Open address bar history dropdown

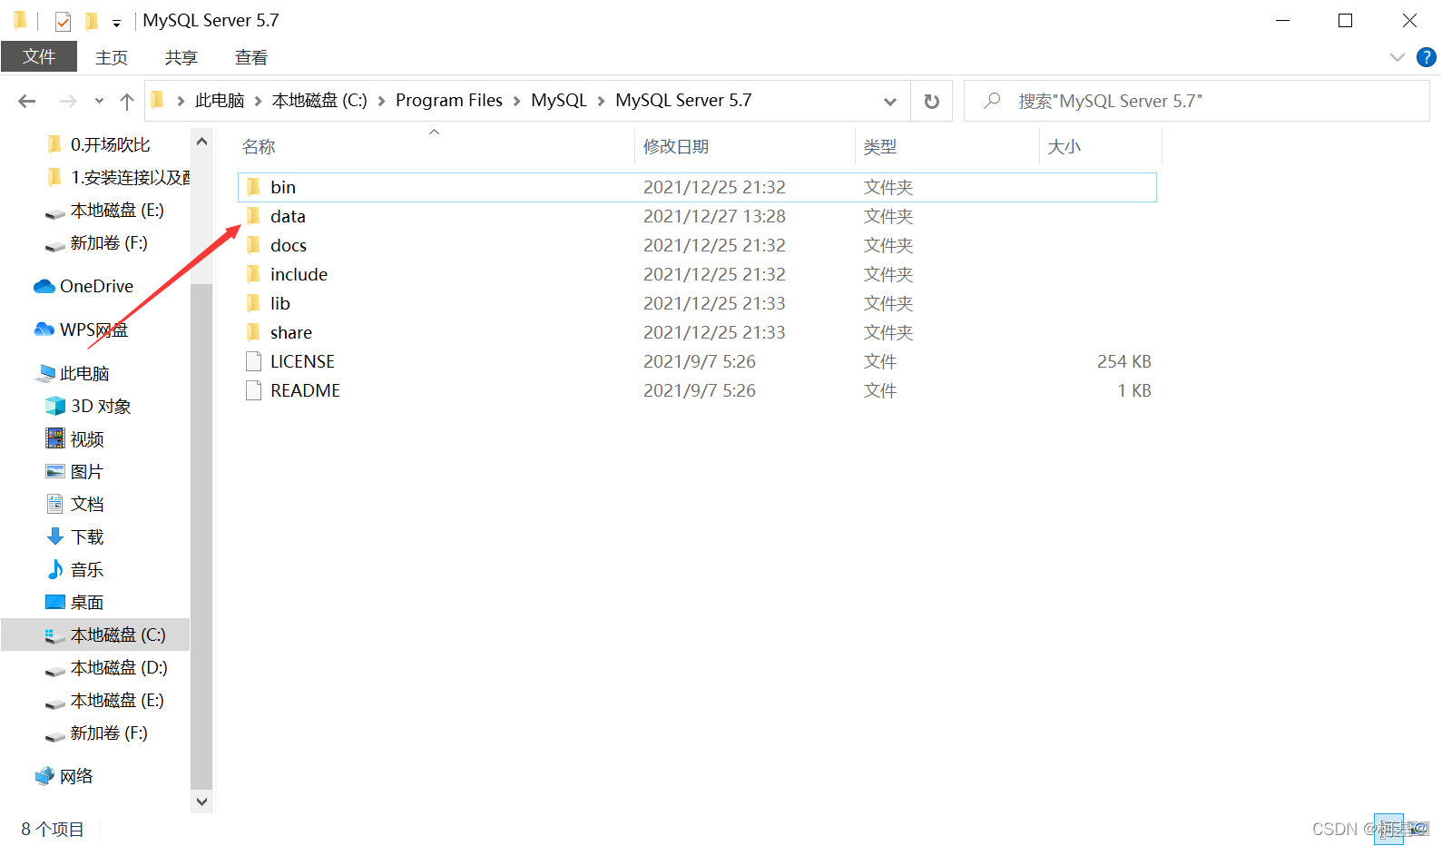[890, 101]
